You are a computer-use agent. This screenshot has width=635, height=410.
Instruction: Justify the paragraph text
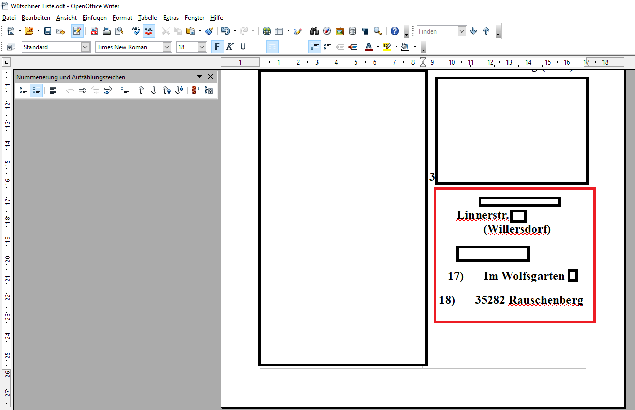pos(298,47)
